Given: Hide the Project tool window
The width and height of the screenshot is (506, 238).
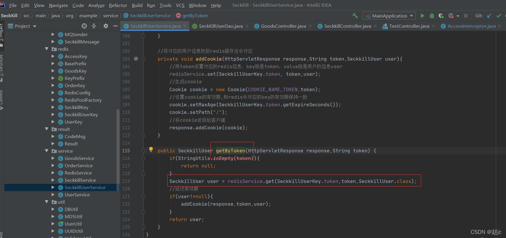Looking at the screenshot, I should [115, 26].
